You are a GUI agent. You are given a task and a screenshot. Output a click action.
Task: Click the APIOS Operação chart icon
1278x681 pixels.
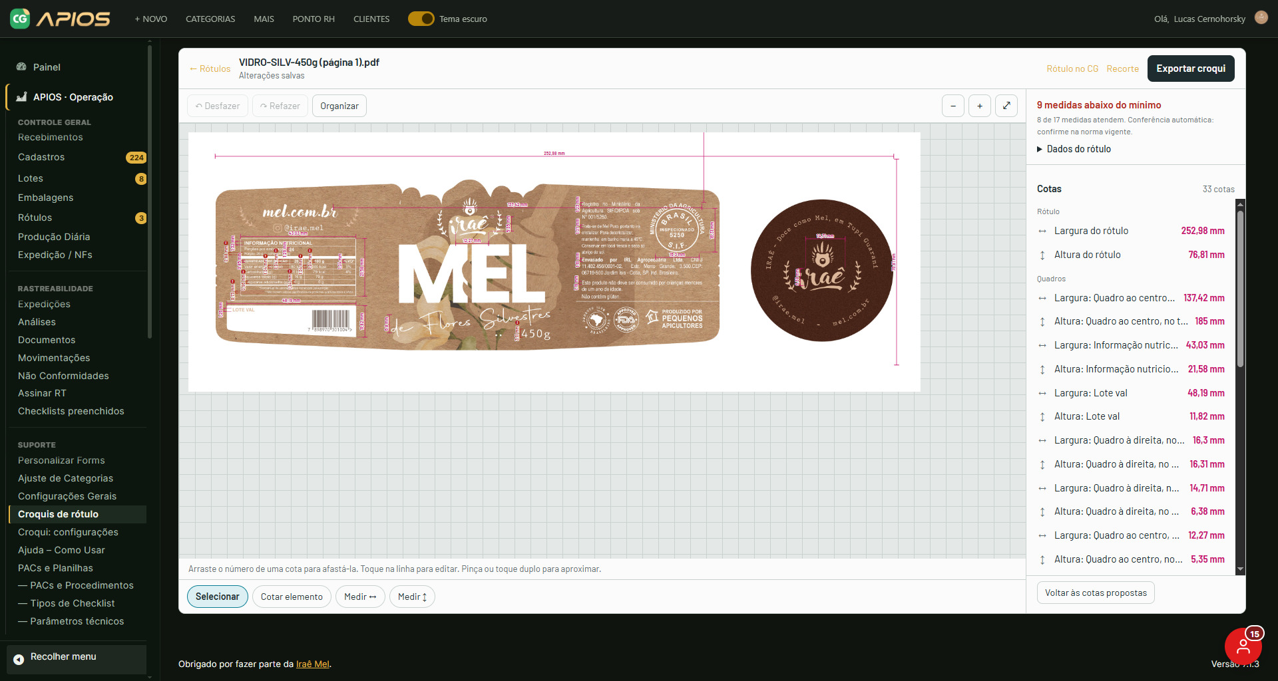point(21,96)
